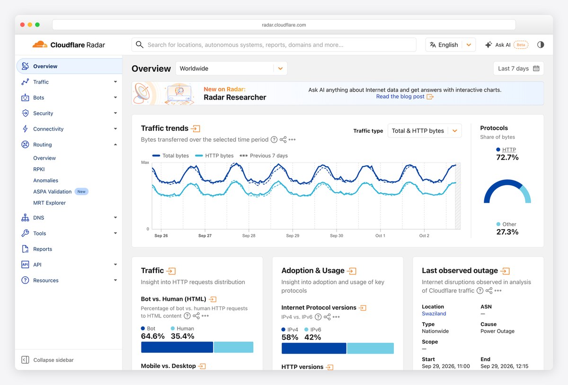Screen dimensions: 568x385
Task: Click the search magnifier icon
Action: coord(139,45)
